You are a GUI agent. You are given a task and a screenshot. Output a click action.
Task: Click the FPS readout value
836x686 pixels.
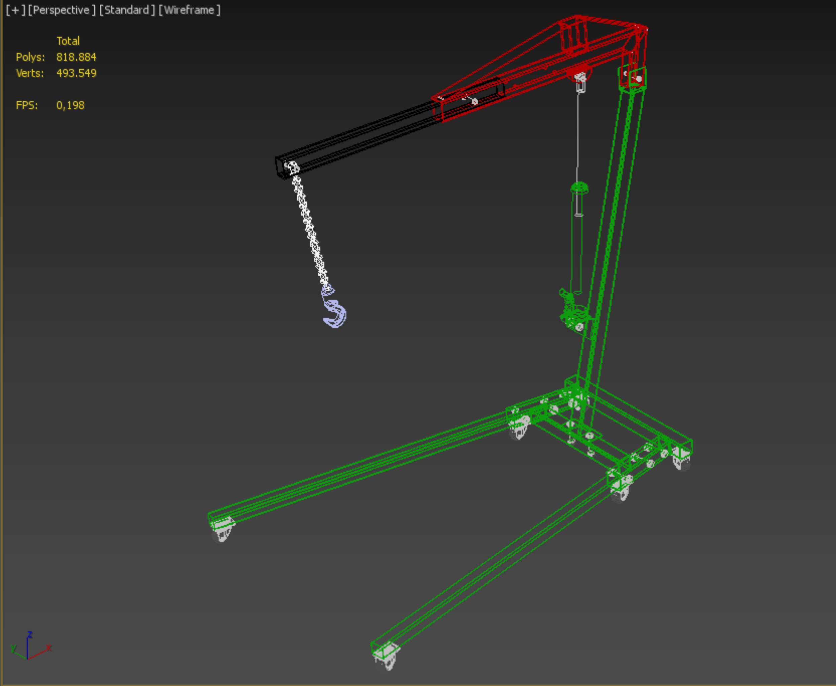click(70, 106)
